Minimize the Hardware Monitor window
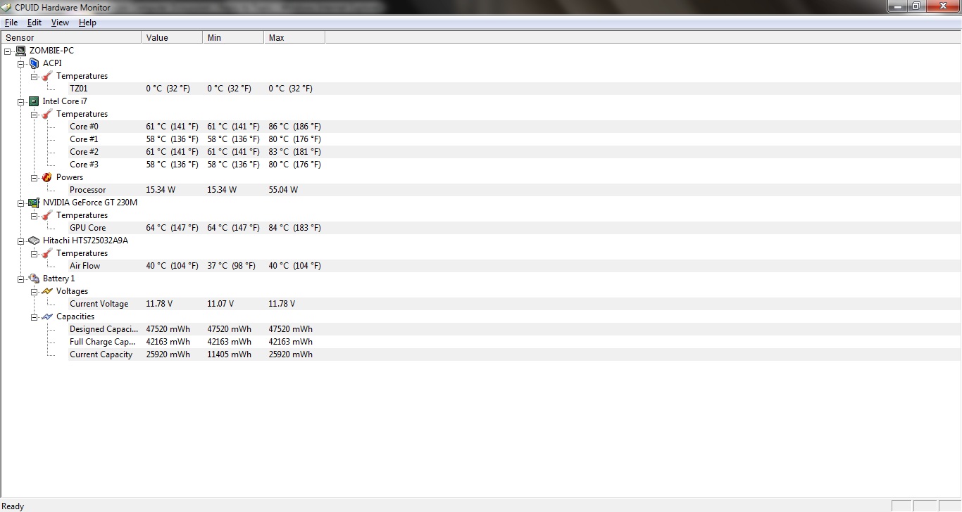 (897, 6)
